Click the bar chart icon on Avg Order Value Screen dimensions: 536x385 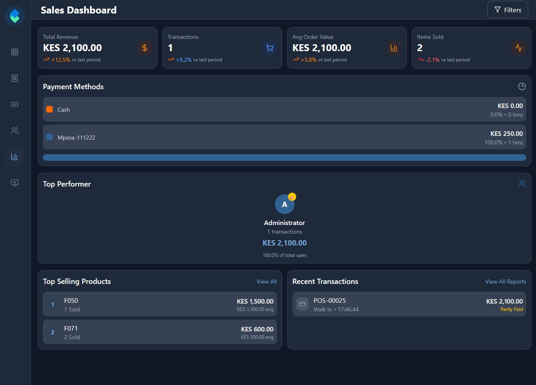point(394,48)
